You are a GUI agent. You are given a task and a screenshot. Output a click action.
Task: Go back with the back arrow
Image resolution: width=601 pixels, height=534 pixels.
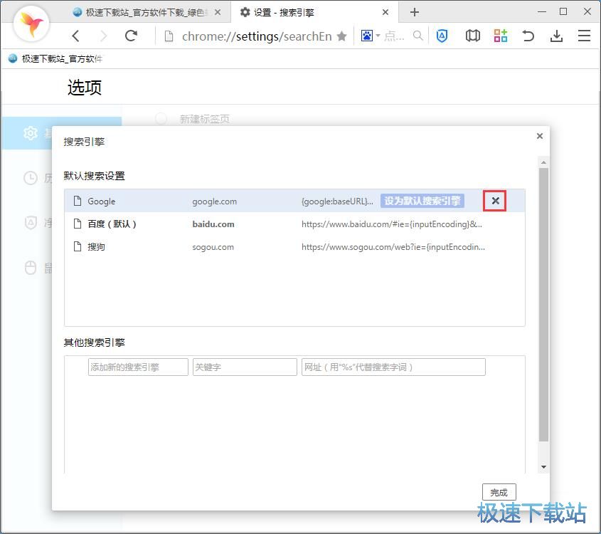(x=76, y=36)
